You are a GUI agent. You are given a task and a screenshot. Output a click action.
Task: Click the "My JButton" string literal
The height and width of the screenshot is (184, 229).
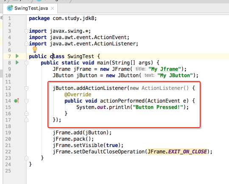click(x=175, y=75)
